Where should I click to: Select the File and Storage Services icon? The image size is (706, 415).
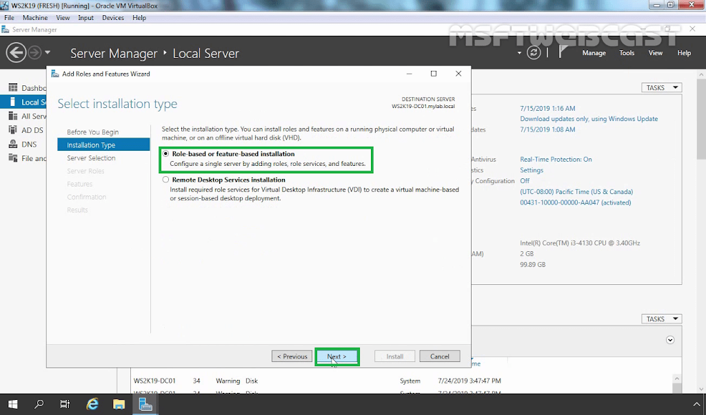pos(13,158)
